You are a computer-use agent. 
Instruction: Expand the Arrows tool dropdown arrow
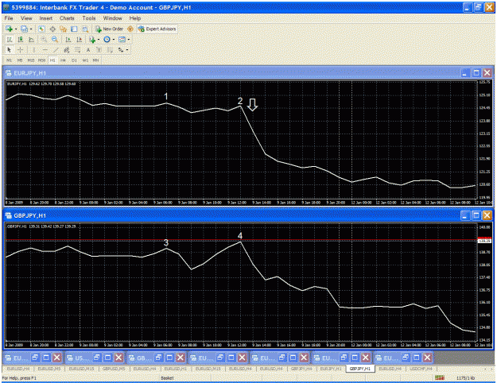point(127,50)
